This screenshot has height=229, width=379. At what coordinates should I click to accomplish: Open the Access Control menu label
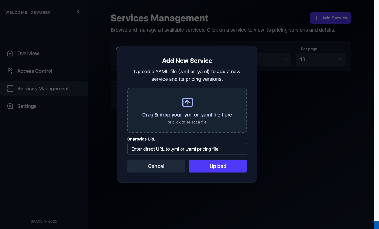point(35,71)
